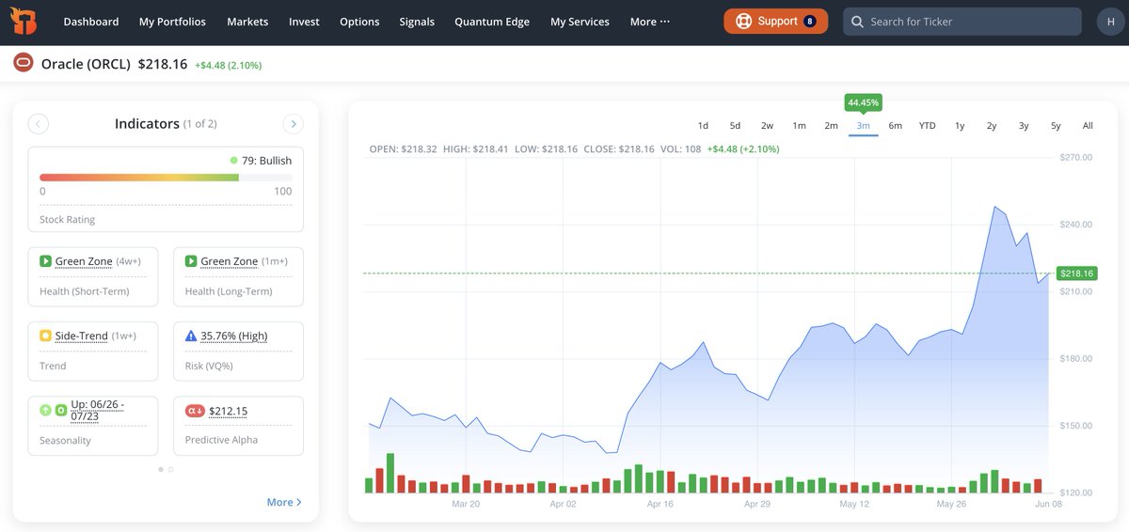
Task: Click the VOL: 108 chart value
Action: [680, 149]
